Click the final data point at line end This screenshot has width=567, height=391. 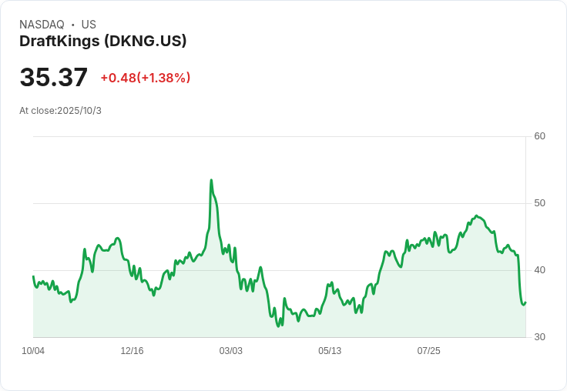525,302
